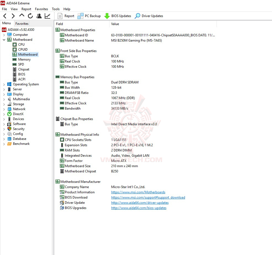Expand the Computer tree node

(4, 35)
